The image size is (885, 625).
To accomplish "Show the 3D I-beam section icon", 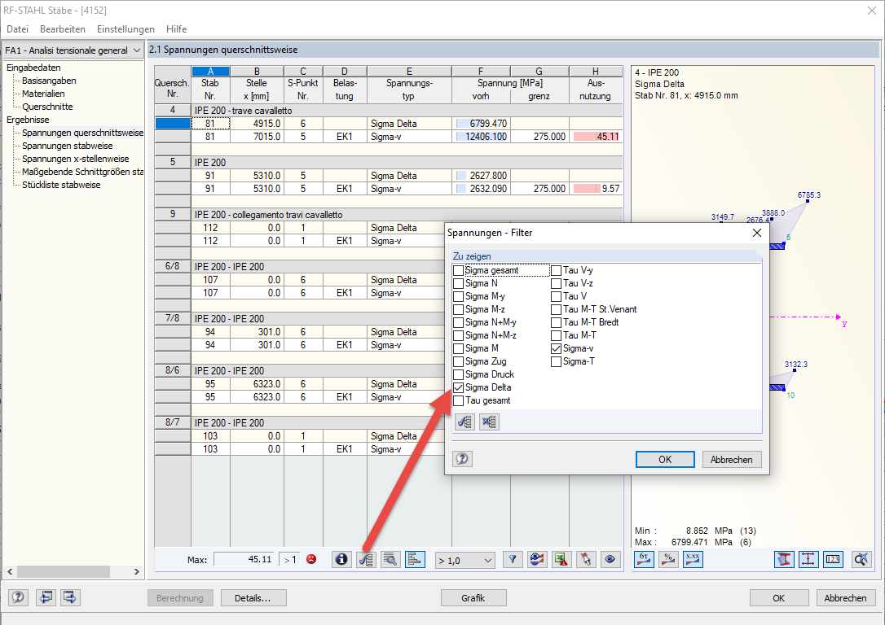I will click(x=784, y=559).
